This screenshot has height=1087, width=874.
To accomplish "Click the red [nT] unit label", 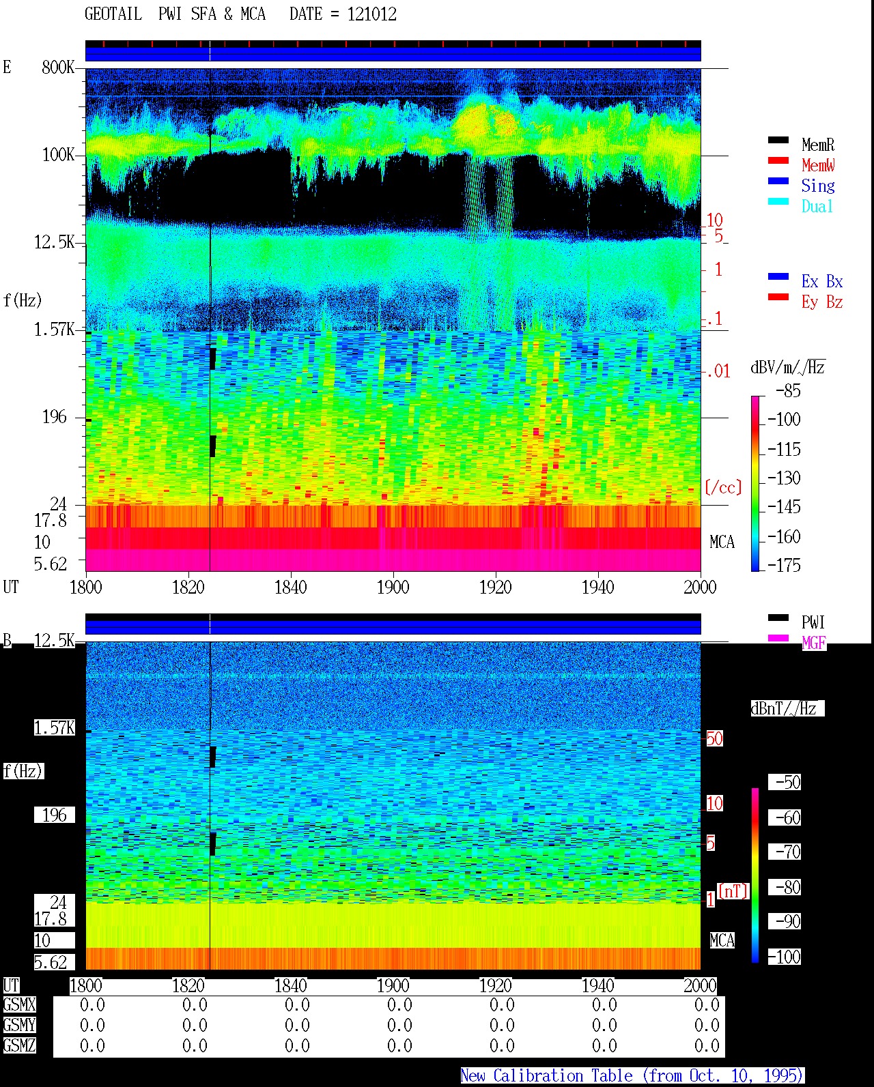I will coord(733,891).
